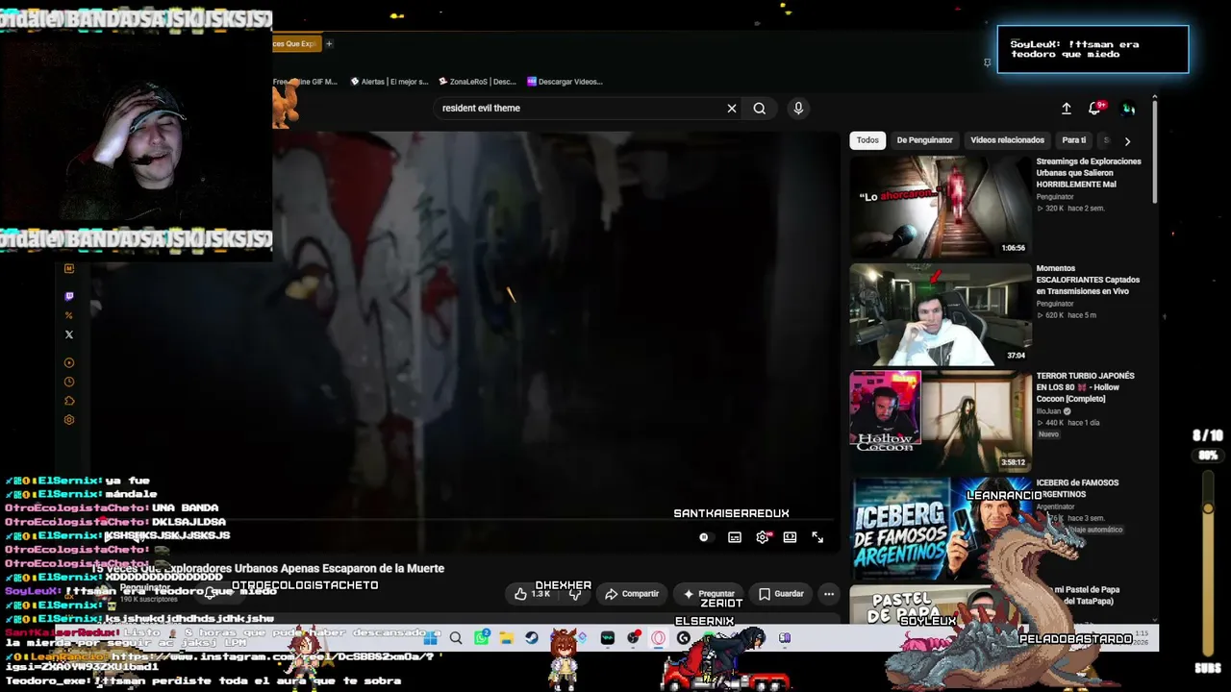The height and width of the screenshot is (692, 1231).
Task: Switch player to theater mode
Action: (x=790, y=538)
